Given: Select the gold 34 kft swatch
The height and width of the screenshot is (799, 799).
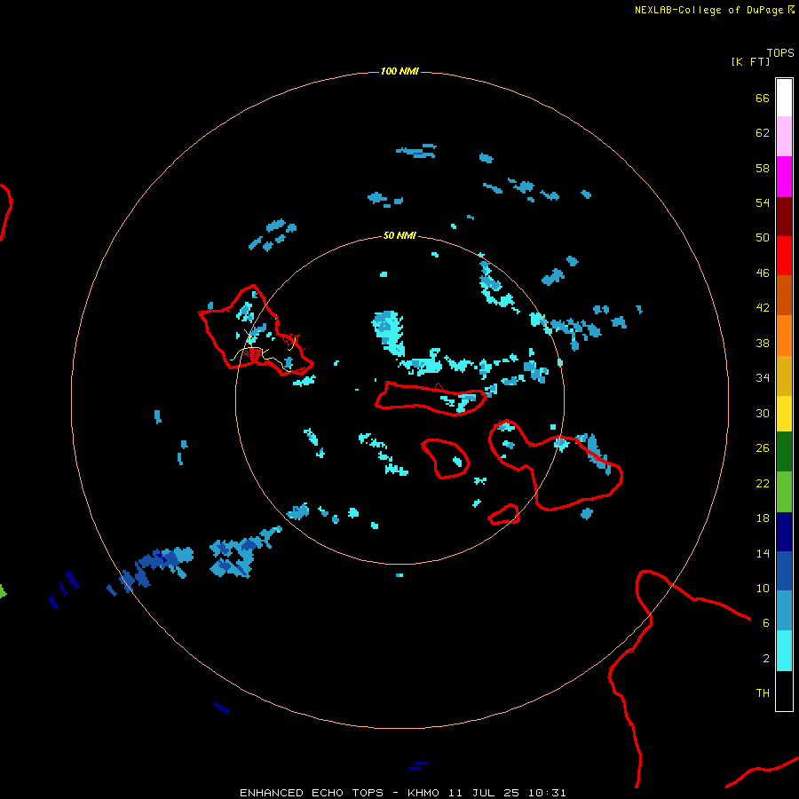Looking at the screenshot, I should click(784, 376).
